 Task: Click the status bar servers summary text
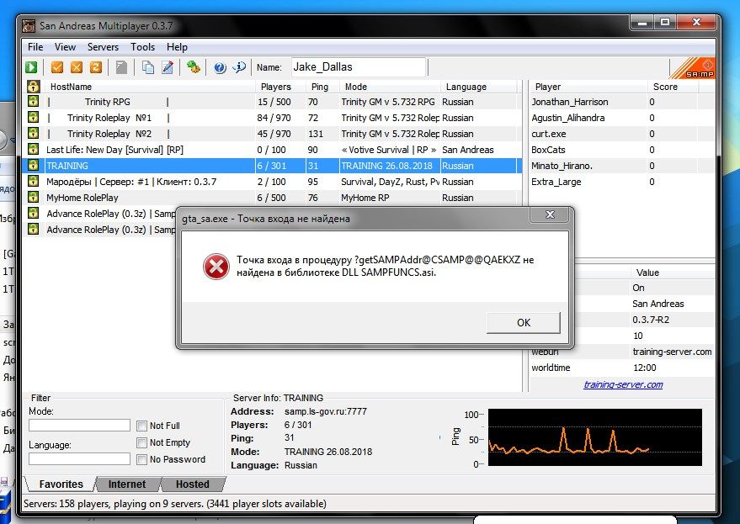tap(174, 504)
